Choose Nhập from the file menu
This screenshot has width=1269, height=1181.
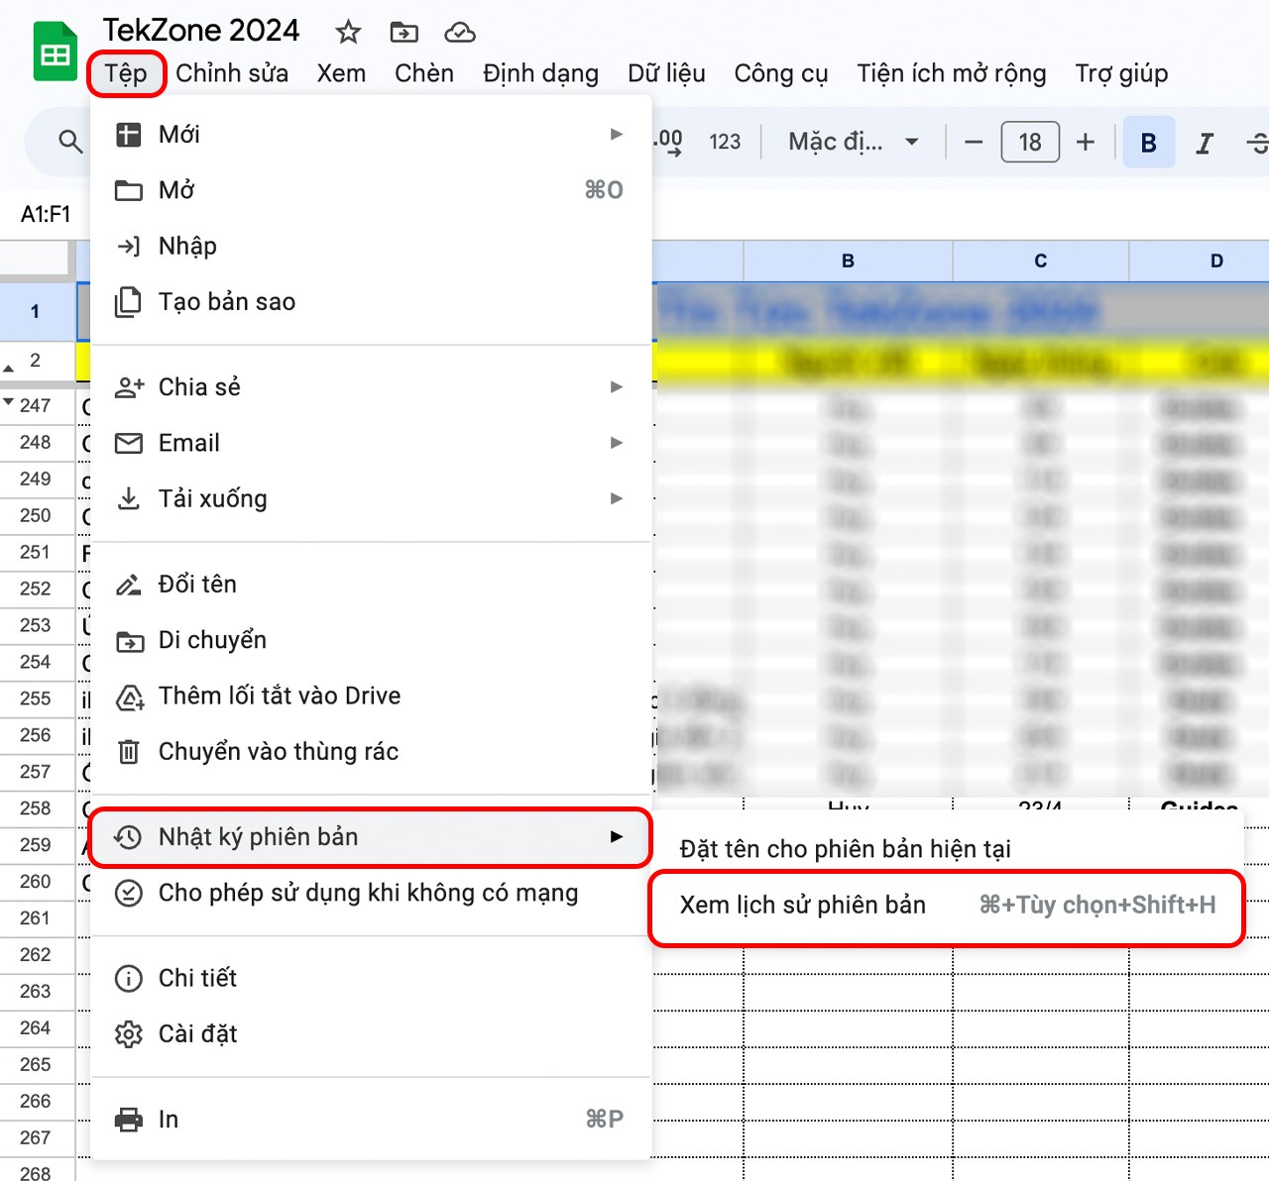pos(371,246)
